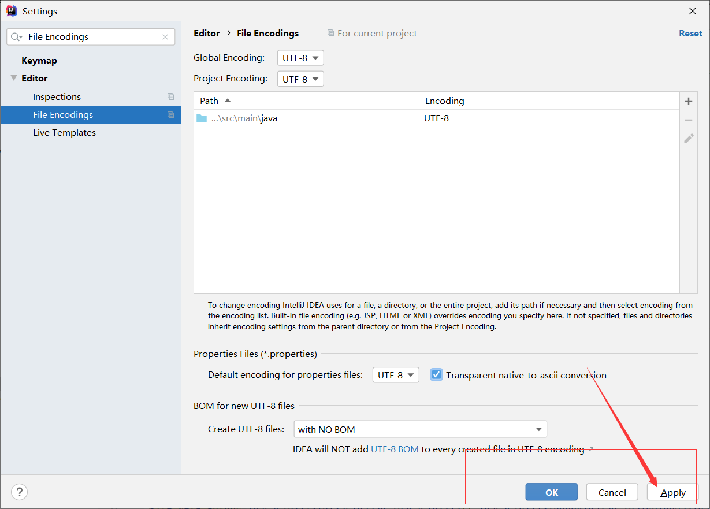The width and height of the screenshot is (710, 509).
Task: Add a new path entry with plus icon
Action: pyautogui.click(x=689, y=101)
